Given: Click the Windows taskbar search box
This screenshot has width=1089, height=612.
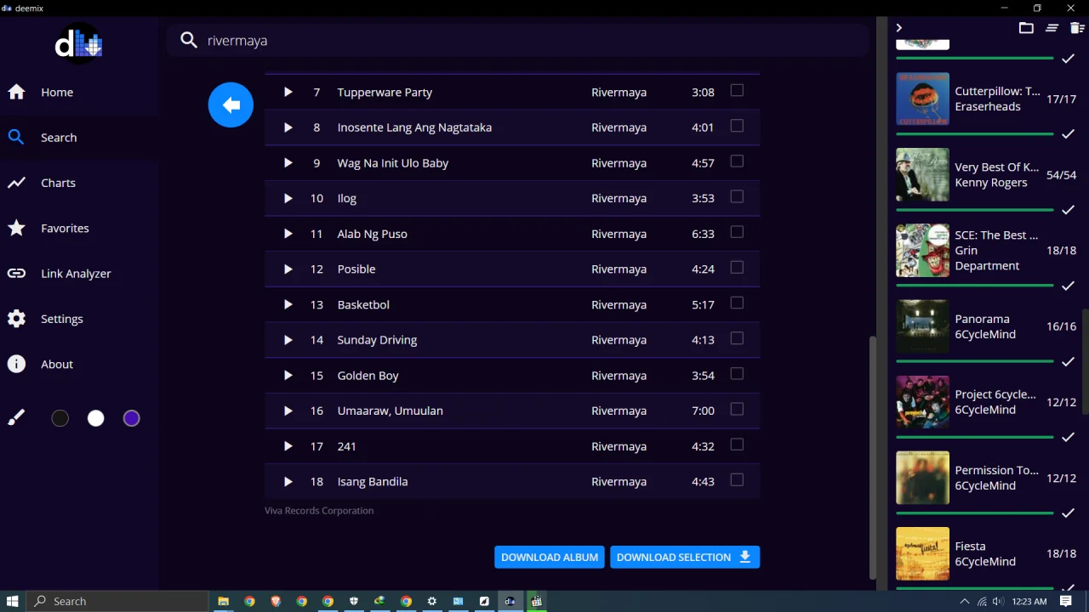Looking at the screenshot, I should [117, 601].
